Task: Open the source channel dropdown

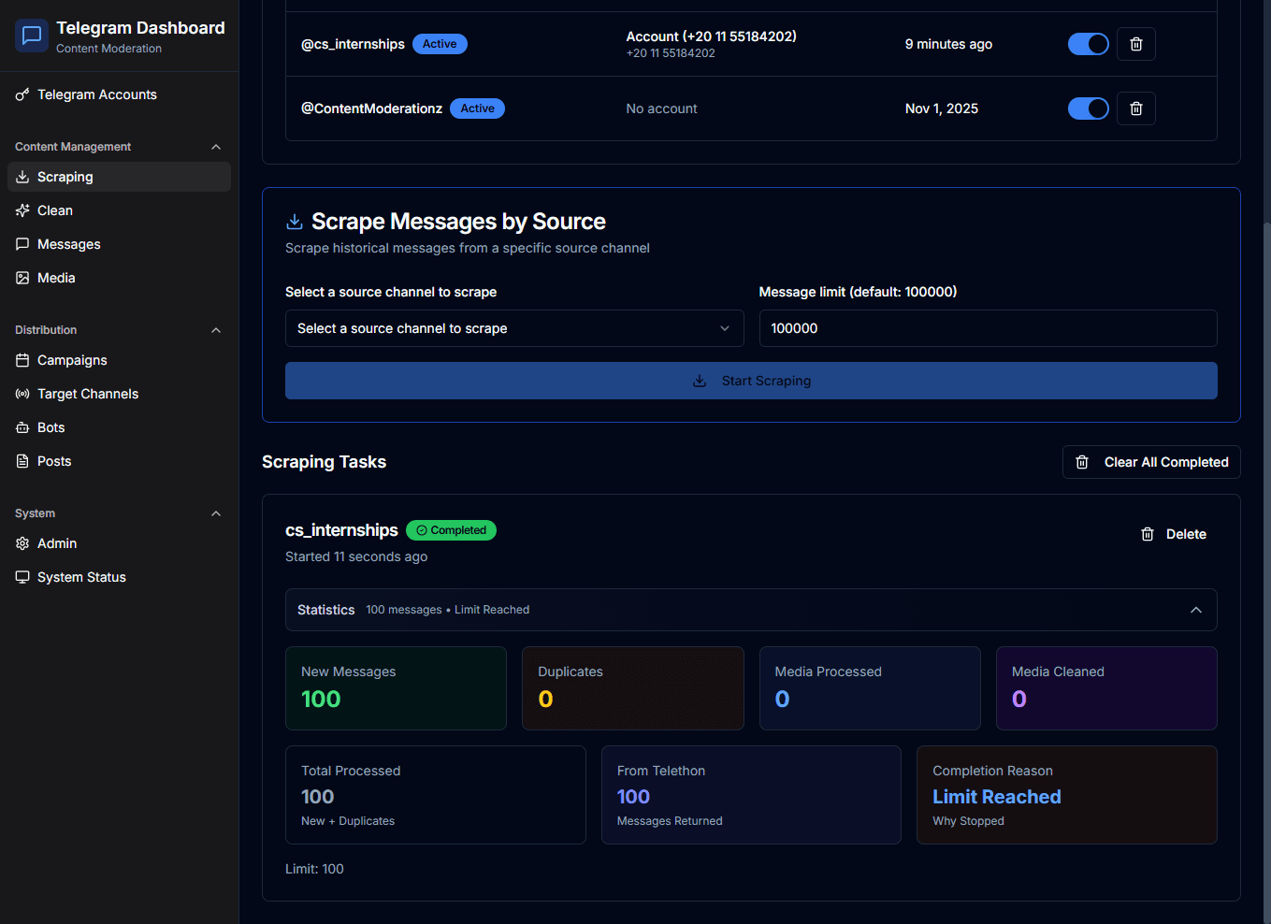Action: [x=514, y=328]
